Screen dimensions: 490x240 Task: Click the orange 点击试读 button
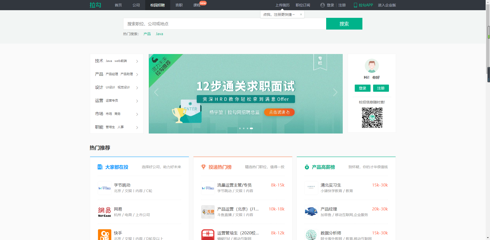pos(279,112)
